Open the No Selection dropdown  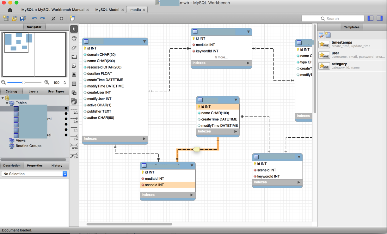click(x=34, y=174)
